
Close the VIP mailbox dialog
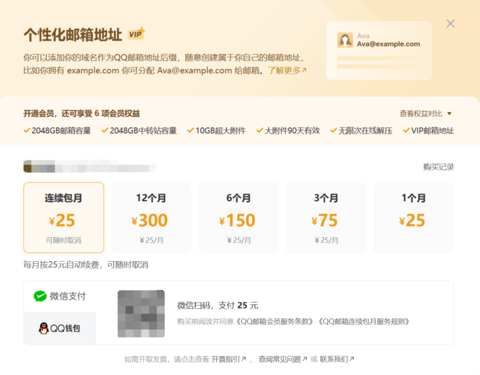click(451, 24)
